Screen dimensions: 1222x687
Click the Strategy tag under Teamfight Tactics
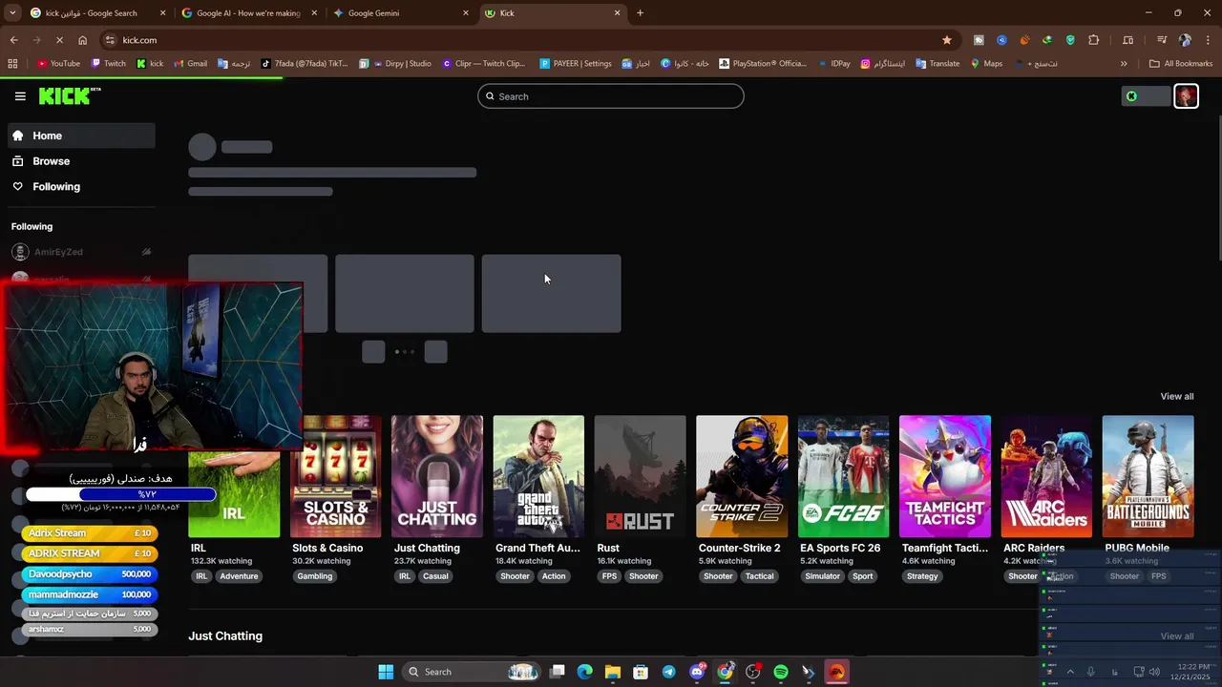coord(922,576)
